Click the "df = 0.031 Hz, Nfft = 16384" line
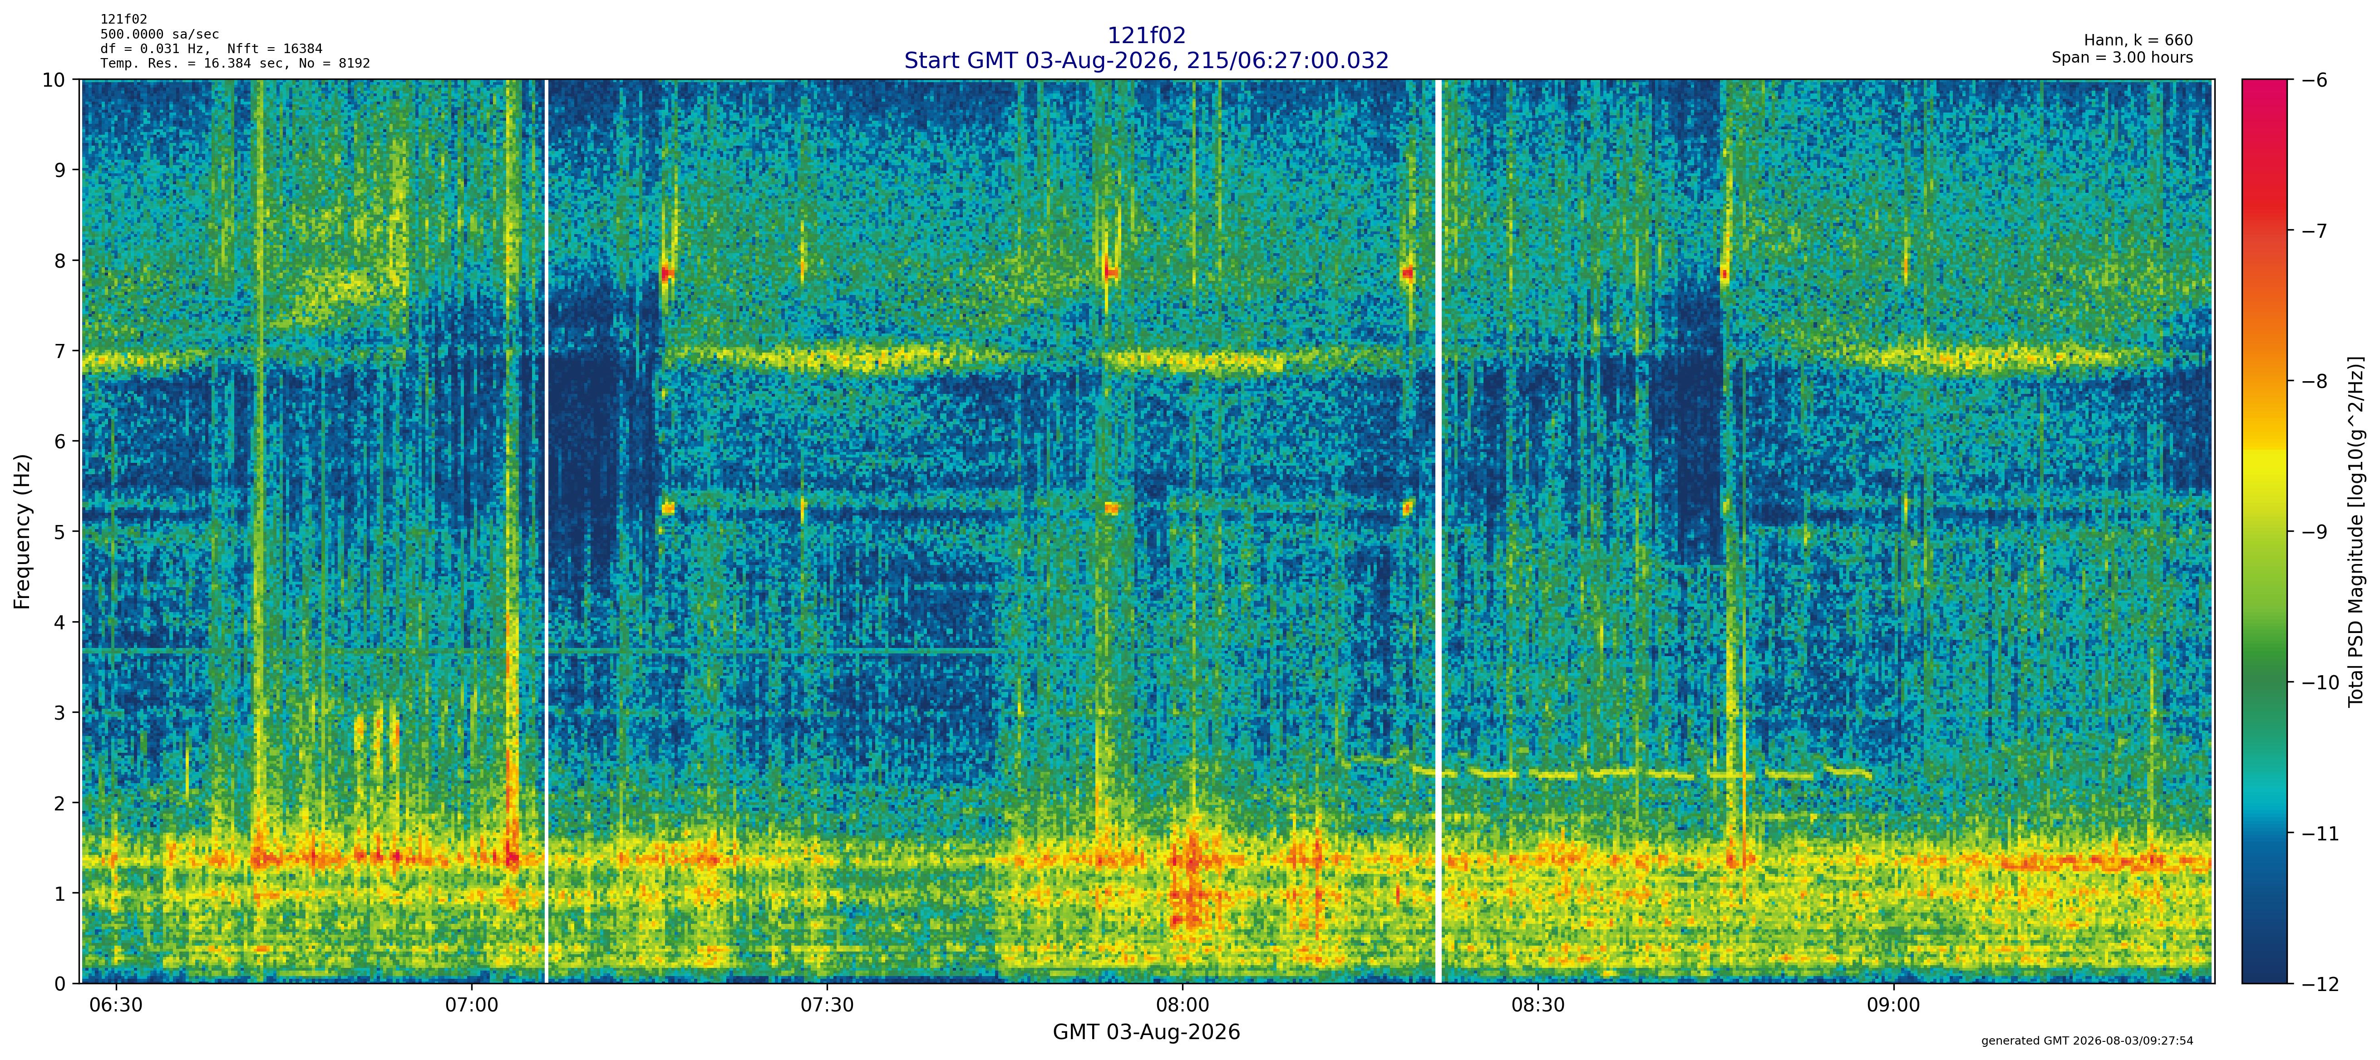This screenshot has height=1060, width=2380. coord(212,49)
